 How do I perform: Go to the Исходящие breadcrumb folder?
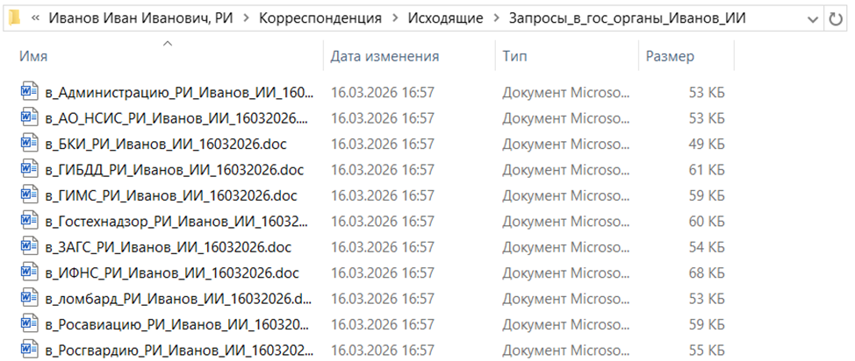[445, 18]
